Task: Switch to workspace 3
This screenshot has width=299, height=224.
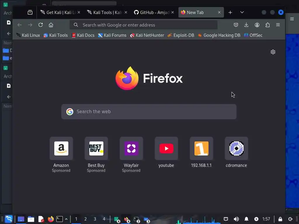Action: click(95, 219)
